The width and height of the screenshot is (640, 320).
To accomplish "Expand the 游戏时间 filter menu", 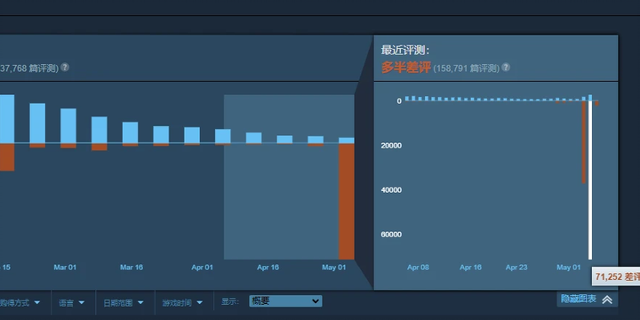I will 182,302.
